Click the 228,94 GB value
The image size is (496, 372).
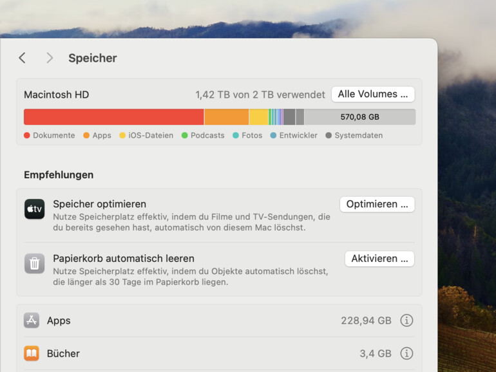coord(366,321)
